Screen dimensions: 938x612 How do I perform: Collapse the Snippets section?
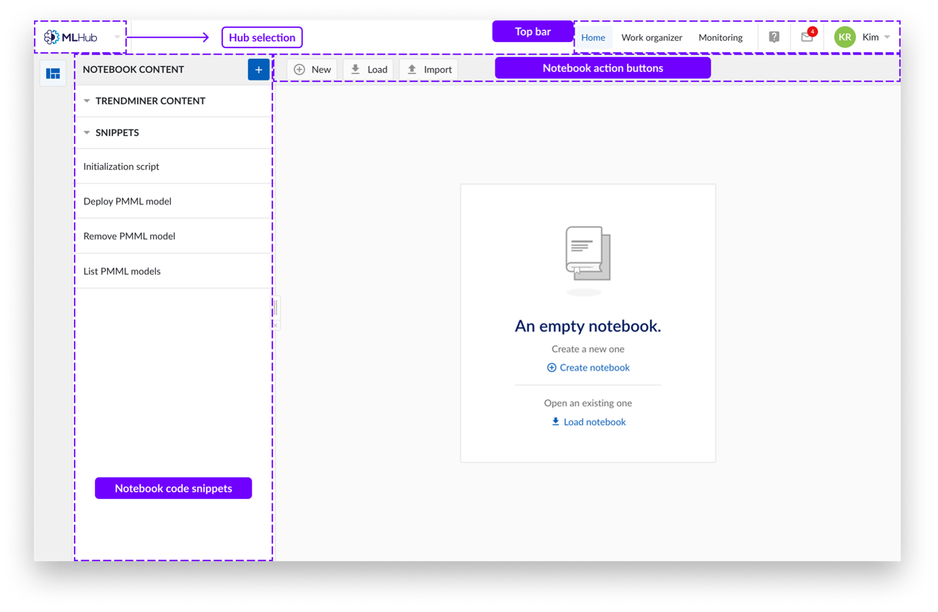pyautogui.click(x=87, y=133)
